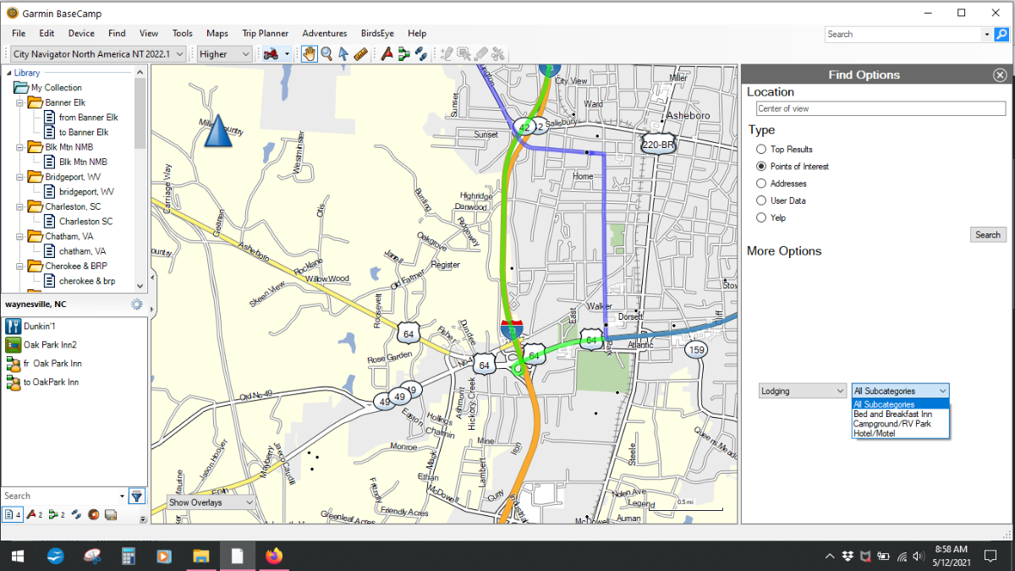This screenshot has width=1015, height=571.
Task: Show all items filter with count 4
Action: [13, 513]
